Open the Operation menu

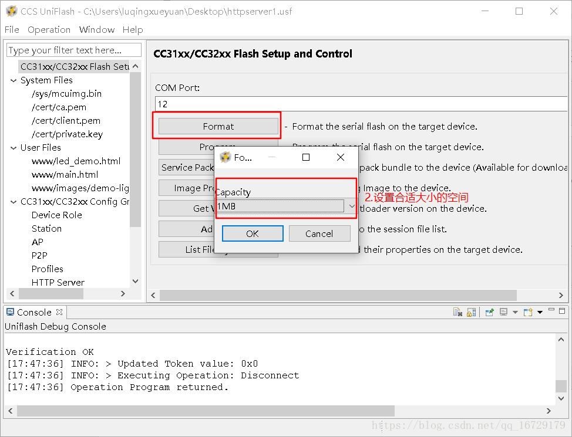[x=49, y=29]
